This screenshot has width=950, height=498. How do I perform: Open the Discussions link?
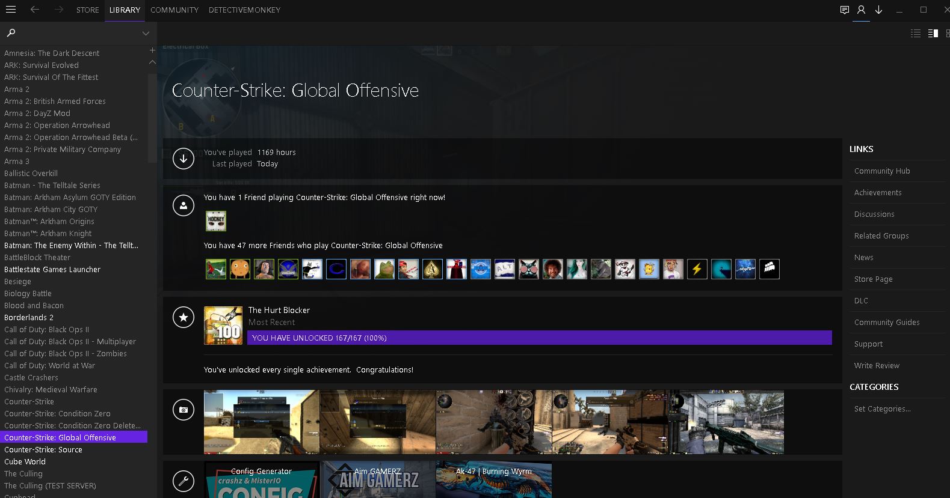tap(874, 214)
